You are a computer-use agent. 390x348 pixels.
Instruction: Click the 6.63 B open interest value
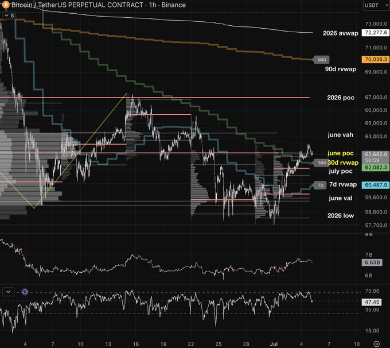coord(372,262)
